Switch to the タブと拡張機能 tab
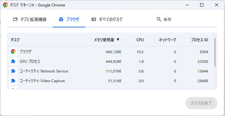Screen dimensions: 225x116 tap(30, 19)
